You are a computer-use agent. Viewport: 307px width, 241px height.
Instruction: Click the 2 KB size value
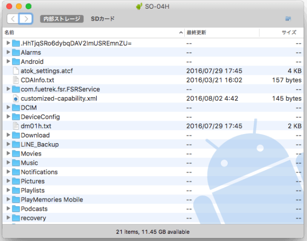coord(295,126)
